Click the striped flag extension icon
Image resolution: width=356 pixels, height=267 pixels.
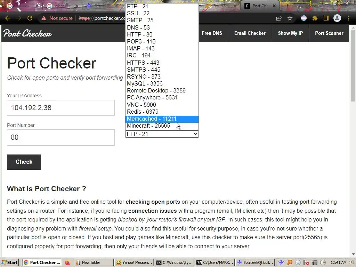tap(304, 18)
